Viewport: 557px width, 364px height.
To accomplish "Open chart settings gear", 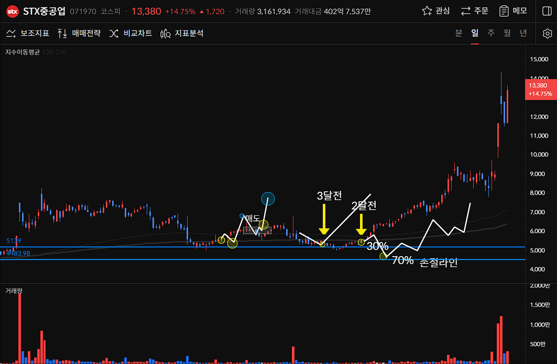I will [548, 34].
